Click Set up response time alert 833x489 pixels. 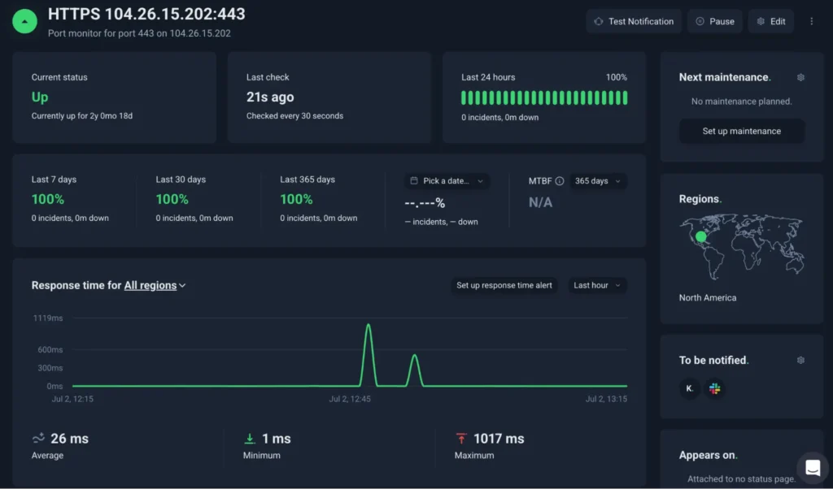(x=504, y=285)
